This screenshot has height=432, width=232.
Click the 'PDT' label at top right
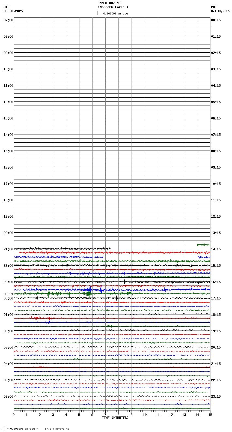[214, 7]
